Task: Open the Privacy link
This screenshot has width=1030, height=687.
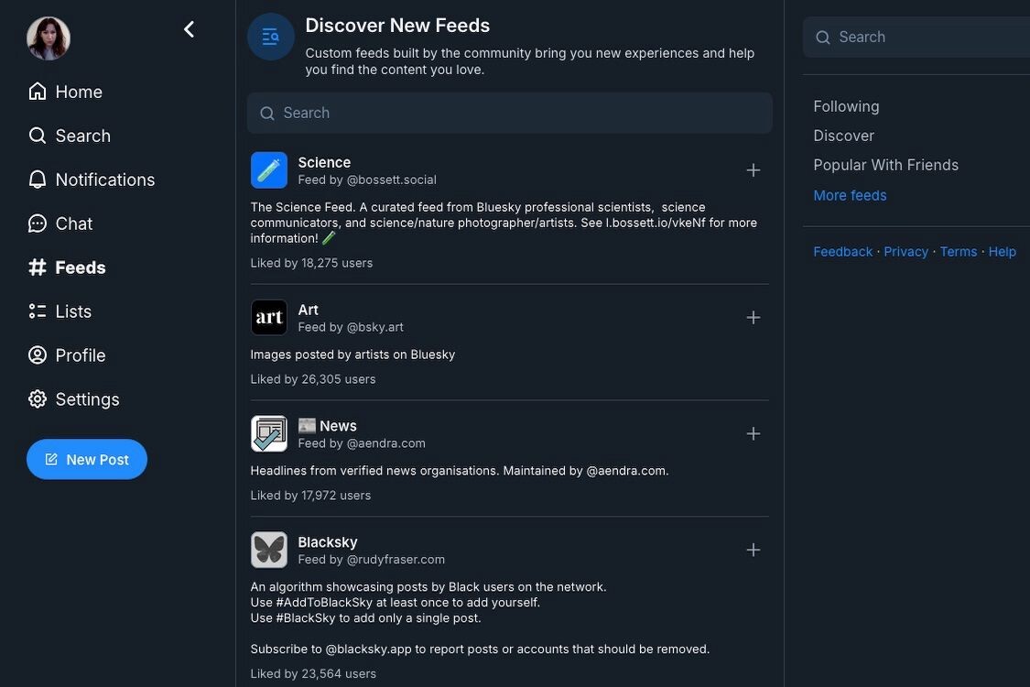Action: point(905,252)
